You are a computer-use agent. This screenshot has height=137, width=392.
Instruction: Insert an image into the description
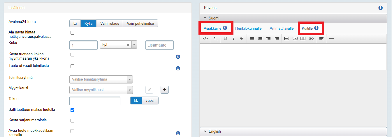pos(286,38)
